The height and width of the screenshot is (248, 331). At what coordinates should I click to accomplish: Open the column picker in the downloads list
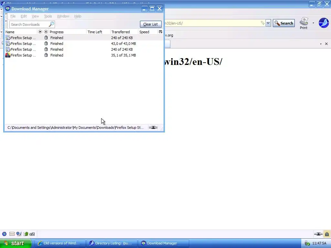160,32
